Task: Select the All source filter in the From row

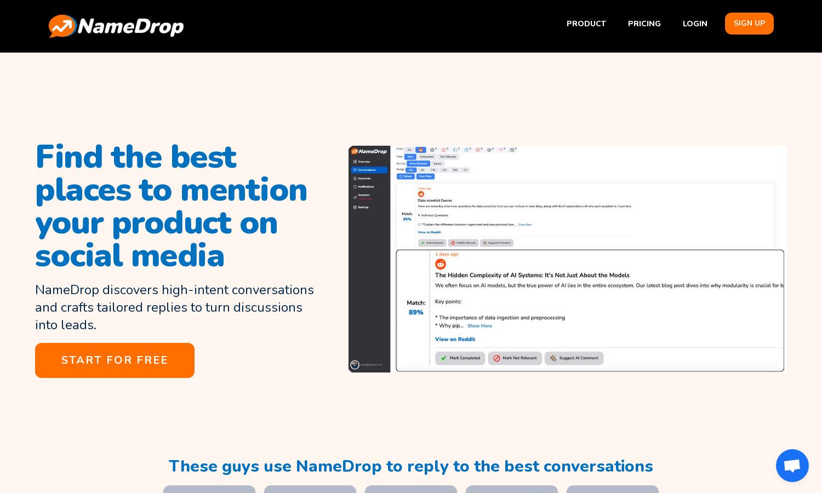Action: point(409,150)
